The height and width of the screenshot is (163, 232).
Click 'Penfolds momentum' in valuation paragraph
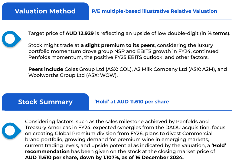pyautogui.click(x=54, y=57)
